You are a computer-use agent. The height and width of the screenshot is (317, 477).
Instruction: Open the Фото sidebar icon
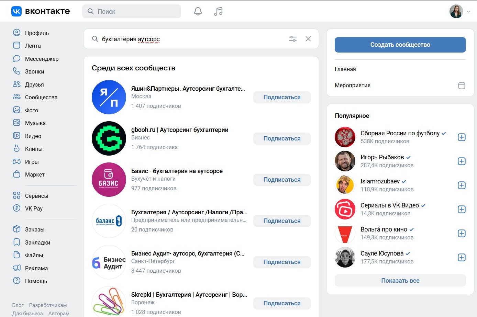pyautogui.click(x=16, y=110)
